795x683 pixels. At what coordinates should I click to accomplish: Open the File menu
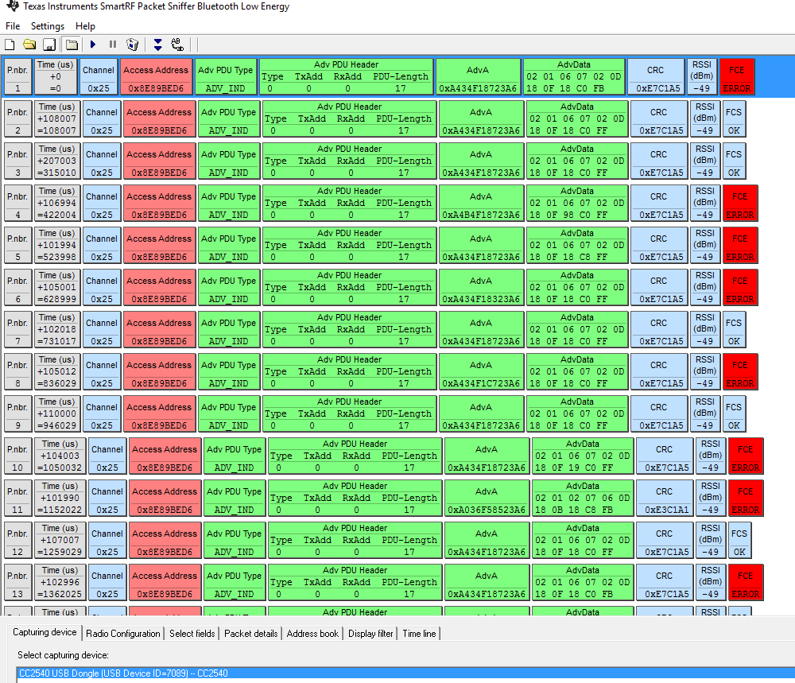(13, 26)
